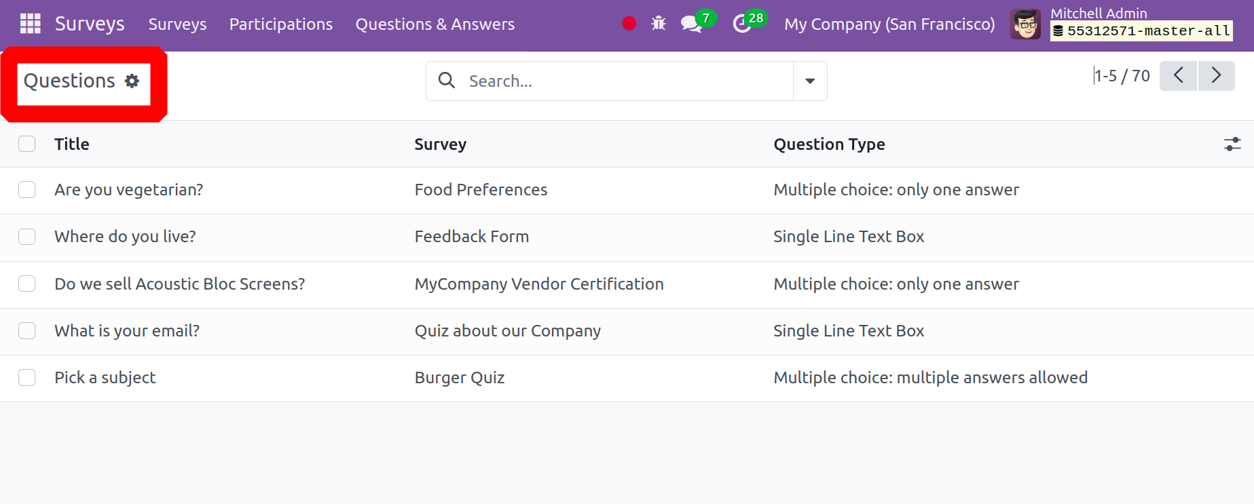This screenshot has width=1254, height=504.
Task: Open the Questions & Answers menu
Action: pos(435,24)
